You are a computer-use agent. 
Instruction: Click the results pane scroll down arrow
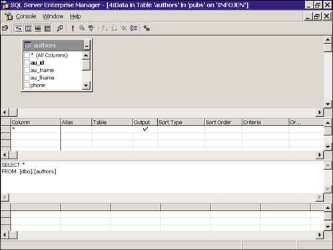328,227
